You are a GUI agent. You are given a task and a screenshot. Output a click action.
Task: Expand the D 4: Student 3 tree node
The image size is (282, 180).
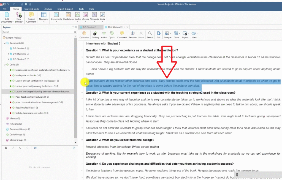(x=8, y=54)
